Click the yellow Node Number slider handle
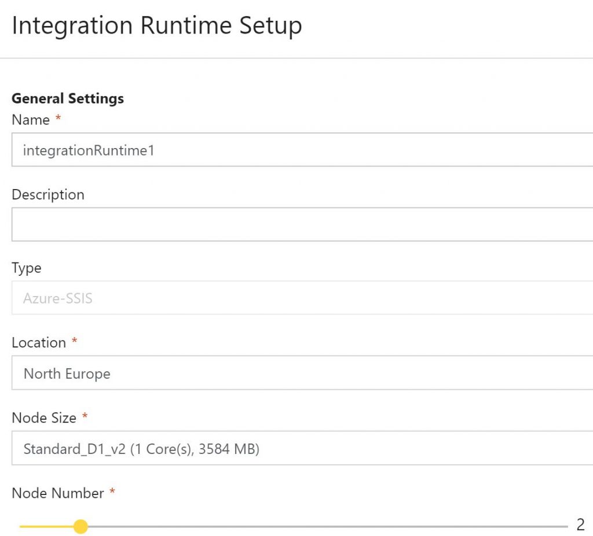 tap(80, 527)
